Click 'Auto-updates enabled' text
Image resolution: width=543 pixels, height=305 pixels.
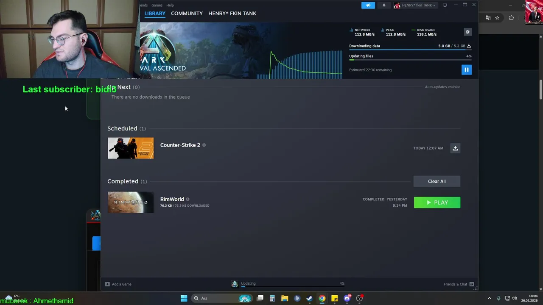click(442, 87)
